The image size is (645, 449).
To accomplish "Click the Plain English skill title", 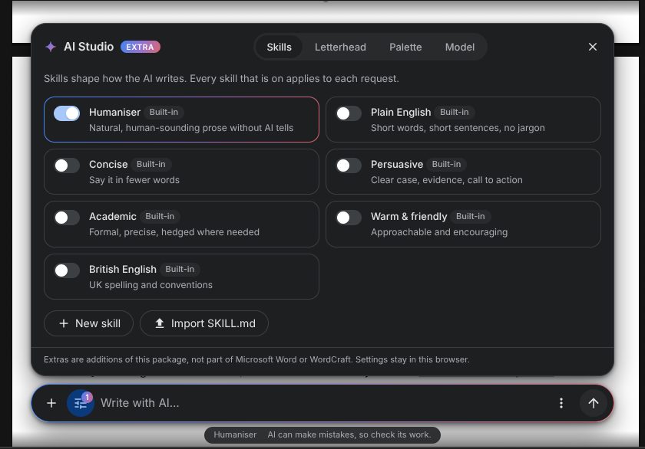I will pyautogui.click(x=401, y=112).
